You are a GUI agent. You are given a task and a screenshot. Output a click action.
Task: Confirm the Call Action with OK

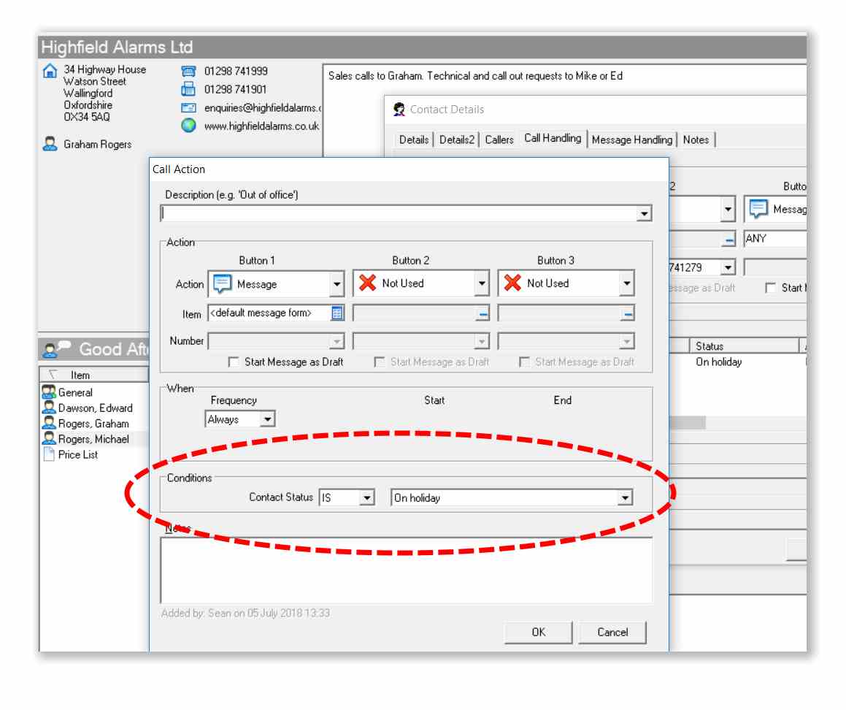point(539,633)
